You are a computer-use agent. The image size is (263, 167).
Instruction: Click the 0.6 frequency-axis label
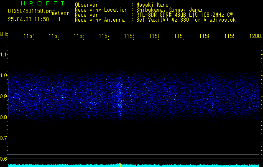tap(3, 159)
